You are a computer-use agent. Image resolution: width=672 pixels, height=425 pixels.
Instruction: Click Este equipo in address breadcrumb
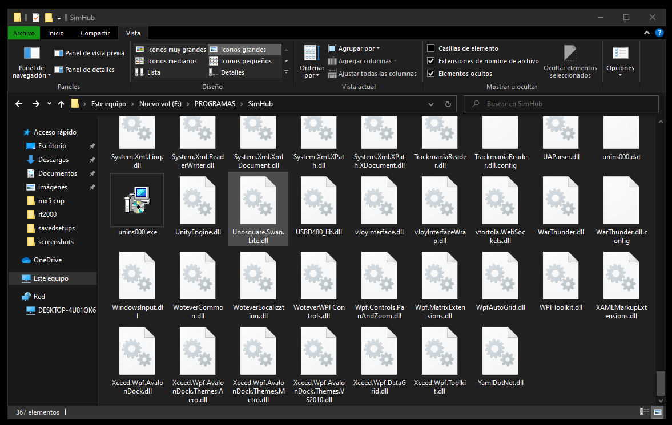tap(108, 104)
